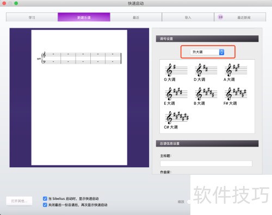Screen dimensions: 272x215
Task: Click the 打开其他... button
Action: pyautogui.click(x=19, y=201)
